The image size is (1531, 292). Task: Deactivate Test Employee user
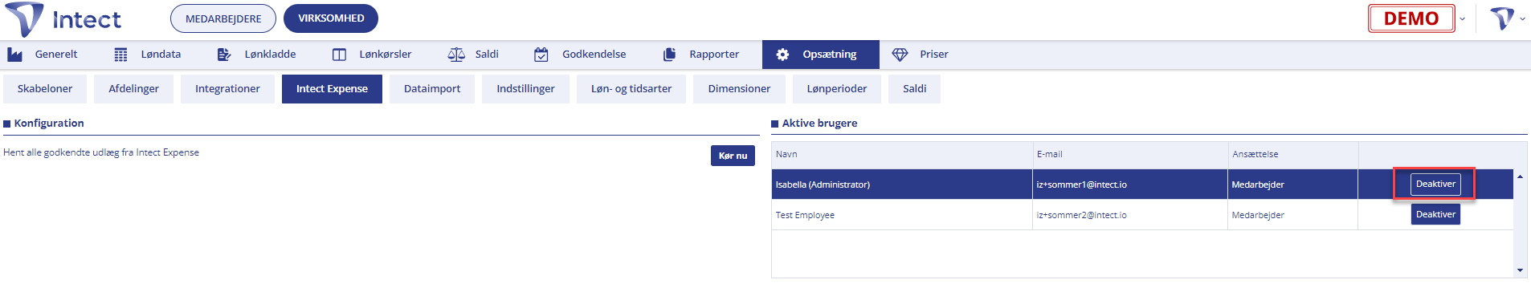(1435, 215)
